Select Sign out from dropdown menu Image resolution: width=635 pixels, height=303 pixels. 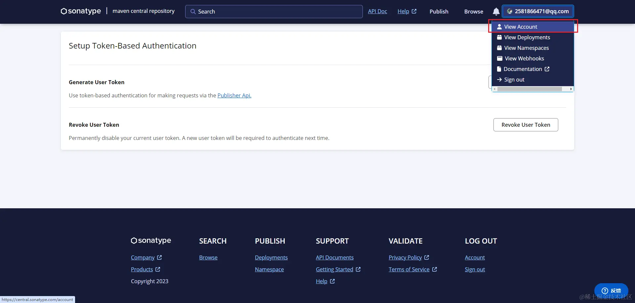pyautogui.click(x=532, y=80)
